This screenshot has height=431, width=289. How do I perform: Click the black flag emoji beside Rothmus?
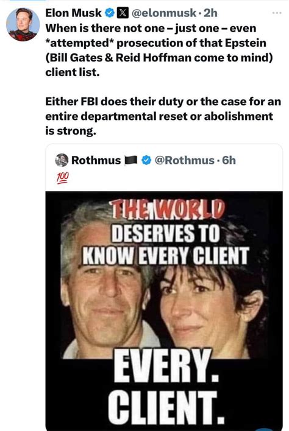pyautogui.click(x=130, y=160)
